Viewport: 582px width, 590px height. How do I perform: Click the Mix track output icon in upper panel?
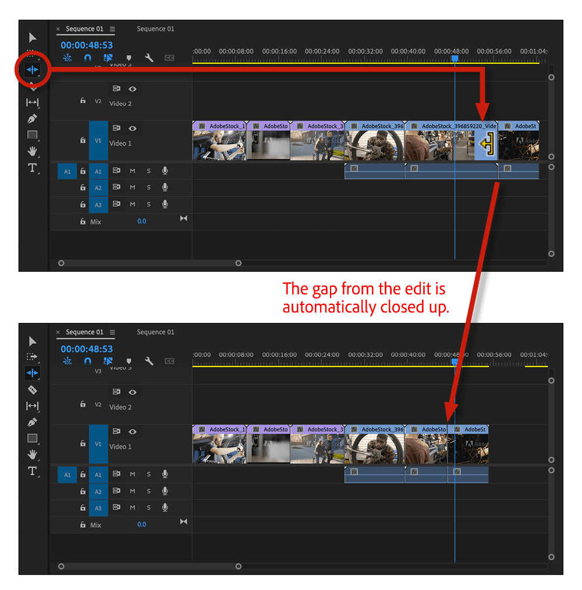(184, 219)
